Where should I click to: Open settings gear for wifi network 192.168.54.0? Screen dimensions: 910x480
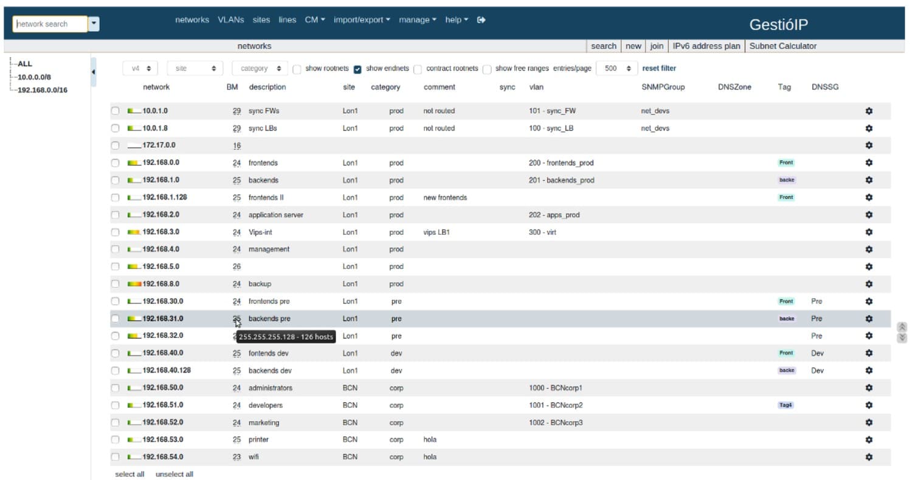click(x=869, y=456)
